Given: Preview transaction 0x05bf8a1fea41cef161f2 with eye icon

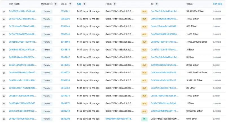Looking at the screenshot, I should 4,42.
